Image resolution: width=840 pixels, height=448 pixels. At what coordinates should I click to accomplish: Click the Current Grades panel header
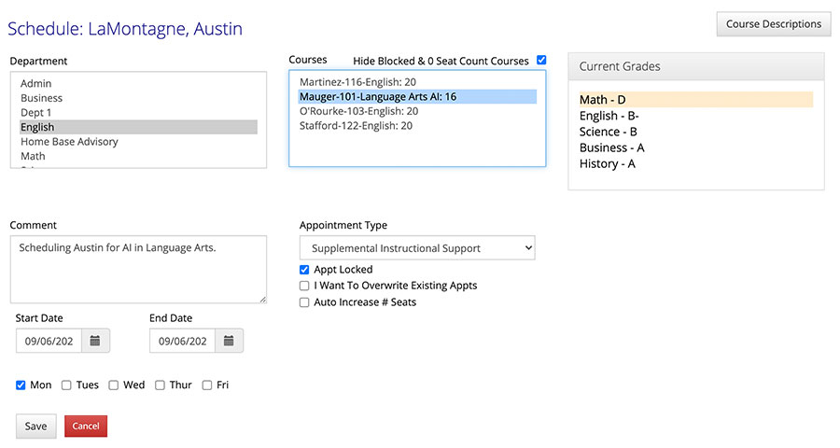pos(696,66)
